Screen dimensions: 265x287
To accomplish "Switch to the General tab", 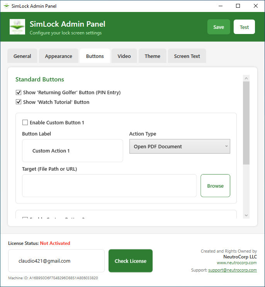I will (22, 56).
